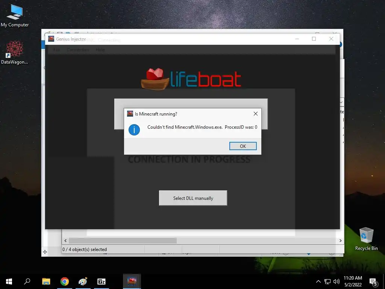Click the four-arrow move icon in background window
The width and height of the screenshot is (385, 289).
click(x=45, y=252)
